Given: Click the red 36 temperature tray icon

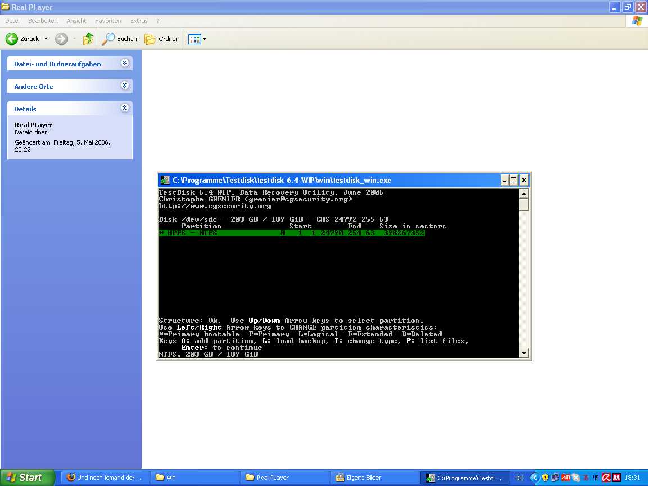Looking at the screenshot, I should pyautogui.click(x=586, y=478).
